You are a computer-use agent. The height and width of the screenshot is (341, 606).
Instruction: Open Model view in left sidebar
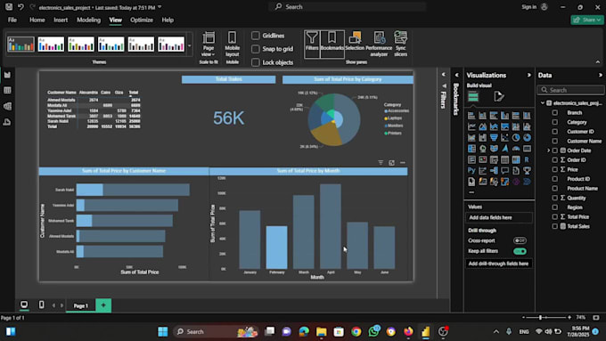tap(7, 106)
